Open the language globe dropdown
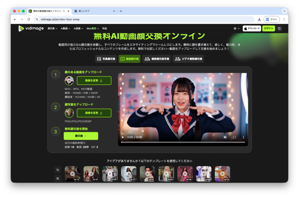299x197 pixels. coord(237,28)
